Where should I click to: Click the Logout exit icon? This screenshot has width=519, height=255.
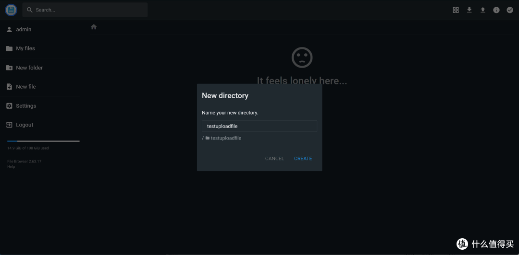coord(9,125)
